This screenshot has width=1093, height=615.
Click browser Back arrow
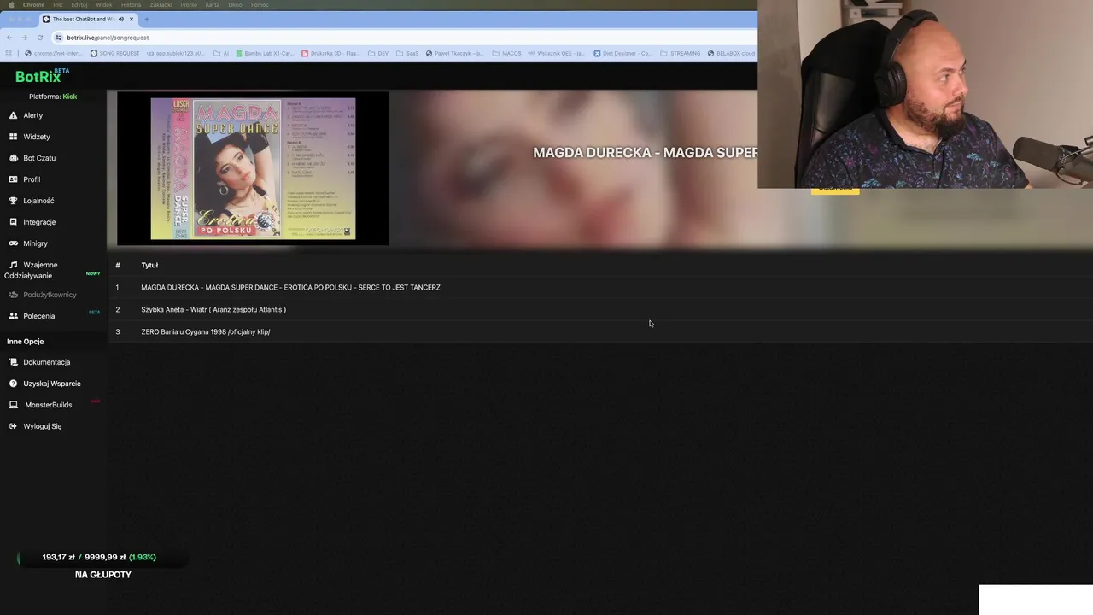(9, 38)
